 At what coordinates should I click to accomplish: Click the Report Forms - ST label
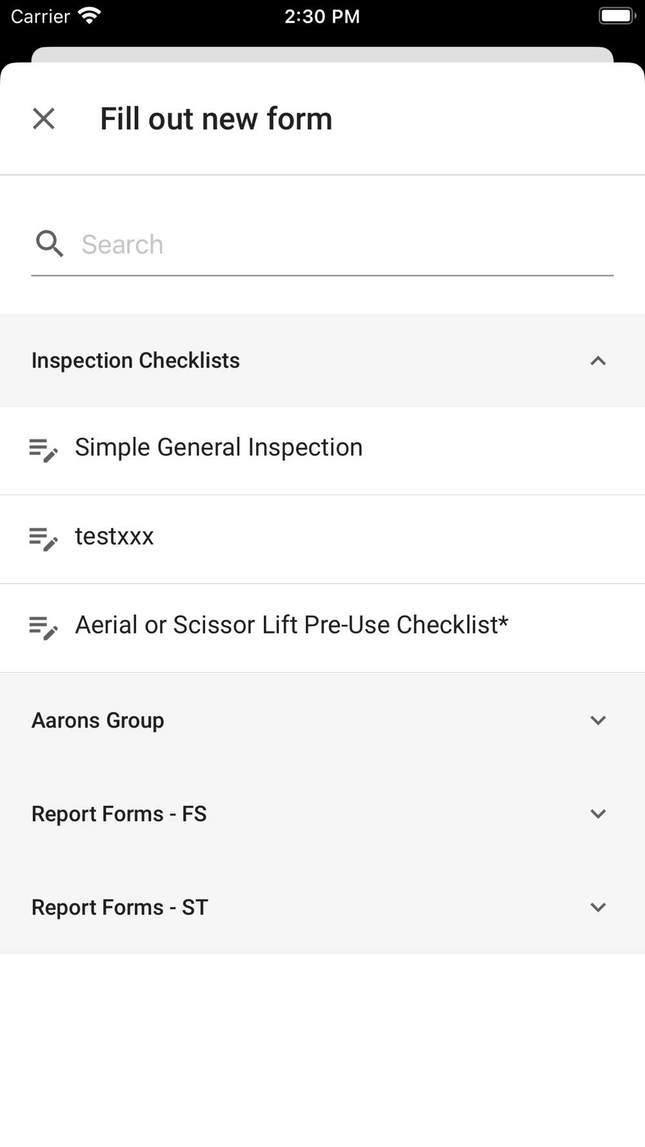[120, 908]
